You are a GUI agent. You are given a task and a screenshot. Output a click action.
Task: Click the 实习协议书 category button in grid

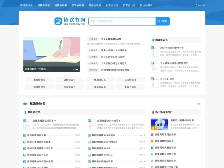(x=130, y=80)
